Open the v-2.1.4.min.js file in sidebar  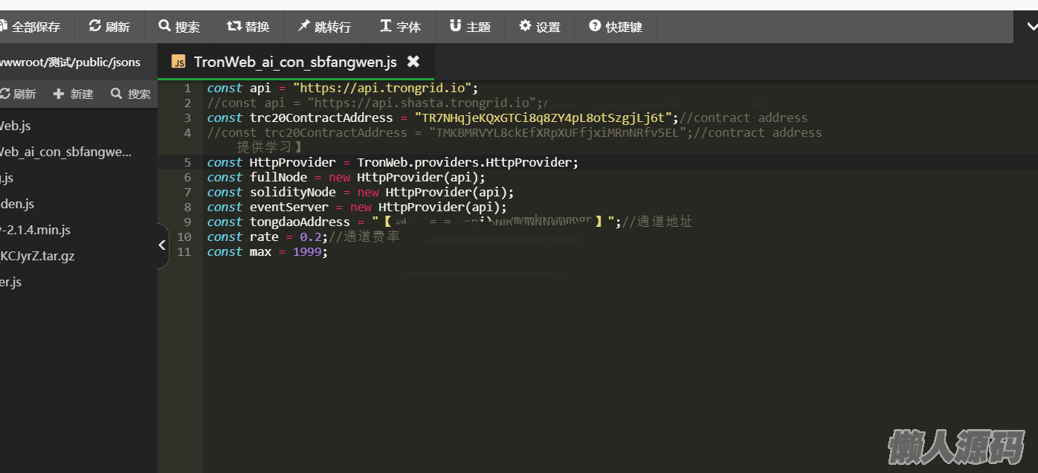[x=36, y=230]
